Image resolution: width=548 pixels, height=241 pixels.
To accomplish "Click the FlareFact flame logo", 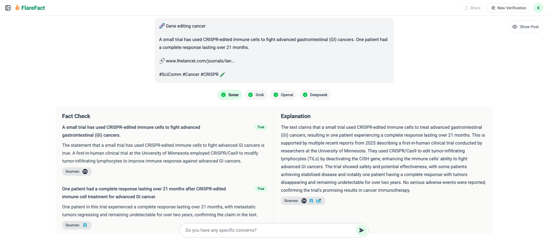I will click(x=17, y=8).
